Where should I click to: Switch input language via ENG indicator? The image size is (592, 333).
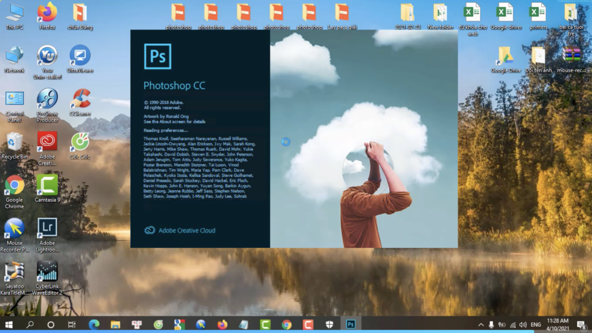pyautogui.click(x=536, y=325)
